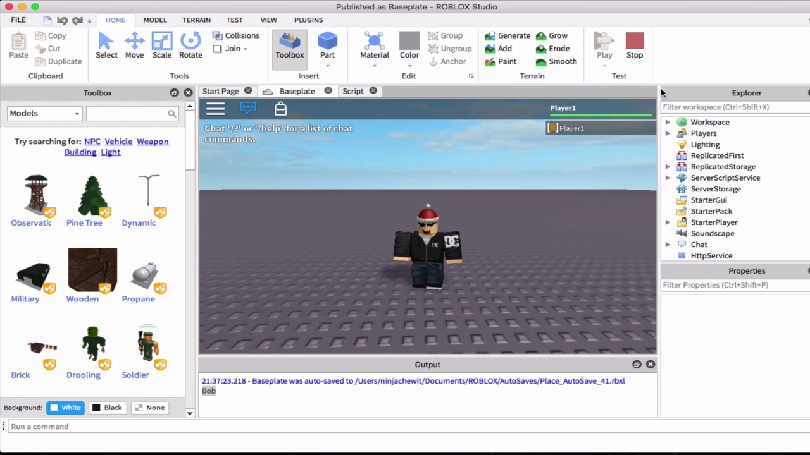The image size is (810, 455).
Task: Click the search magnifier in Toolbox
Action: [172, 114]
